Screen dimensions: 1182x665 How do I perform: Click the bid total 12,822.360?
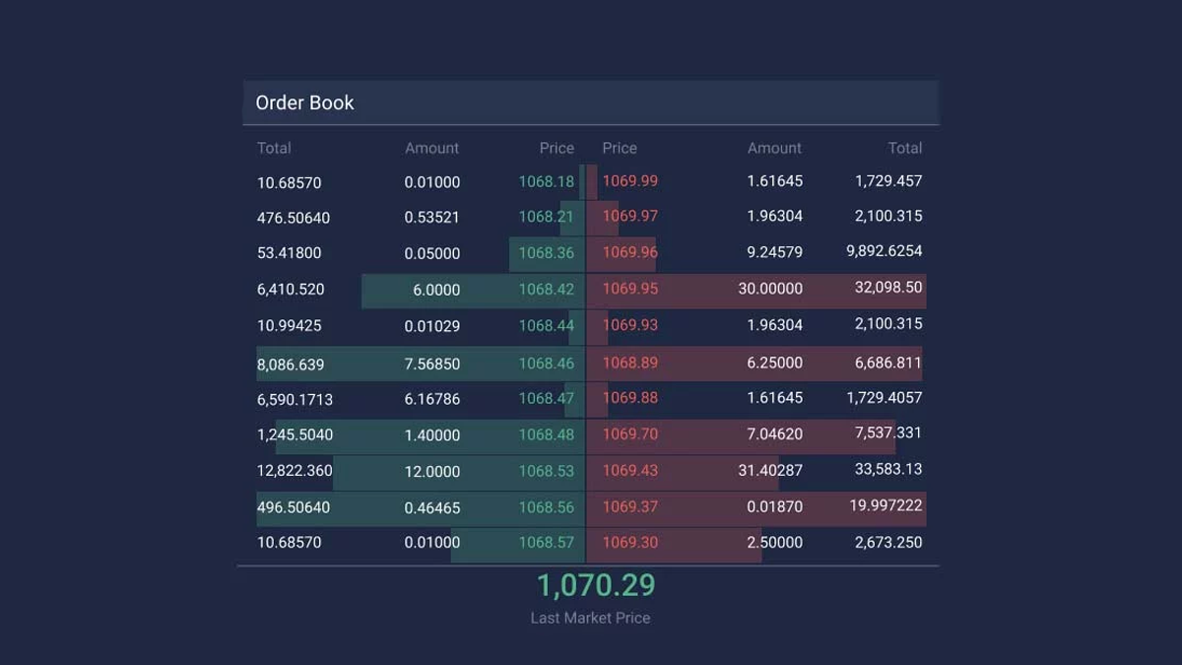pos(295,471)
